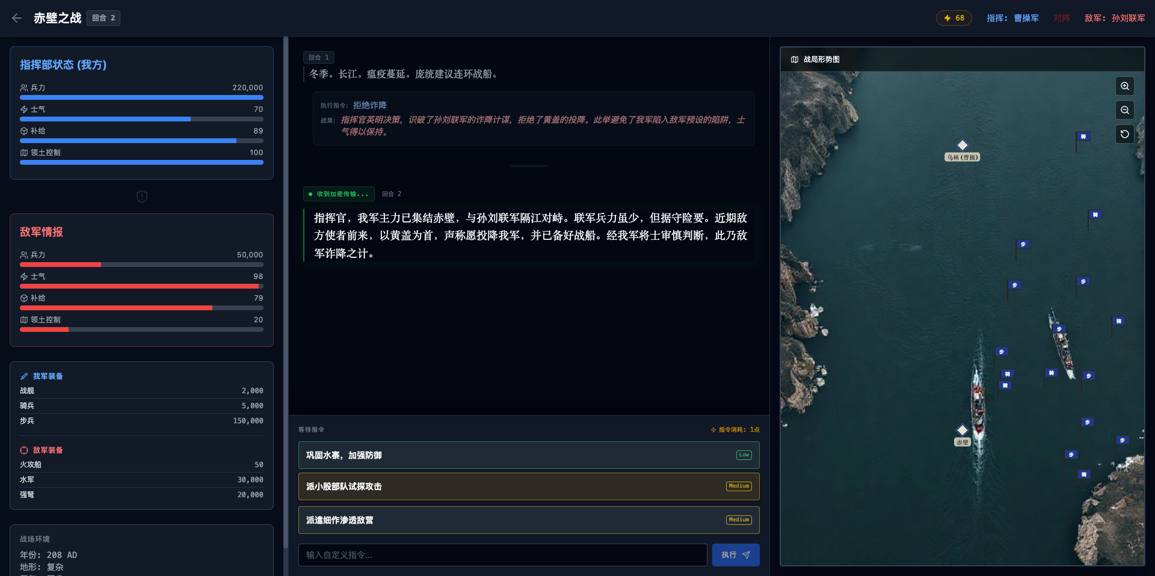Click our troop strength 兵力 progress bar

click(141, 97)
